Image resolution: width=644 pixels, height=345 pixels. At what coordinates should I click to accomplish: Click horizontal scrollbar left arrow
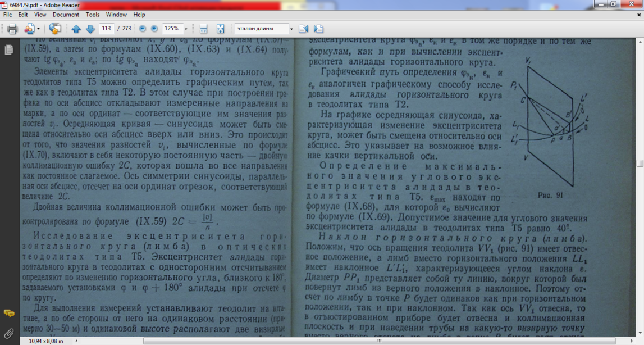click(76, 341)
